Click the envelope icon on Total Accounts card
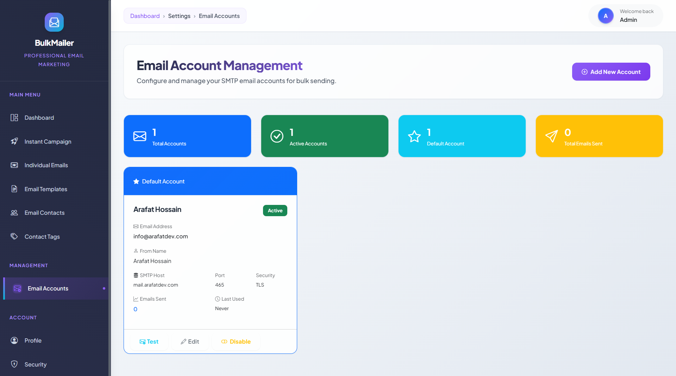The width and height of the screenshot is (676, 376). tap(140, 136)
